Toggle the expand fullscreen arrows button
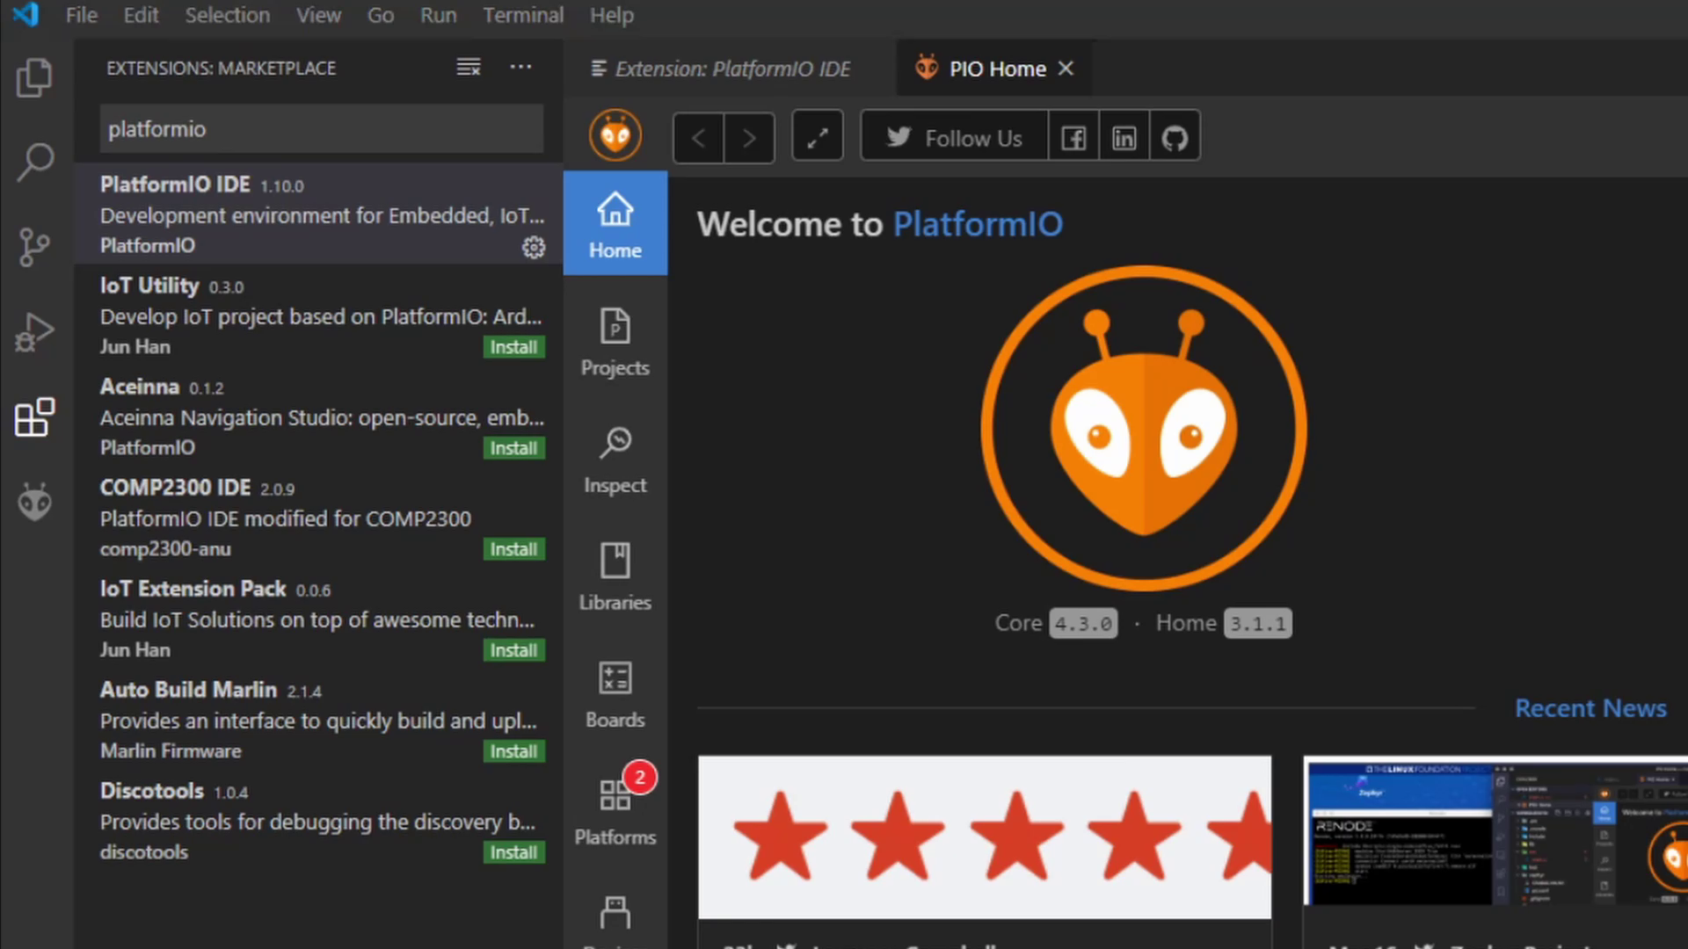This screenshot has width=1688, height=949. tap(818, 138)
